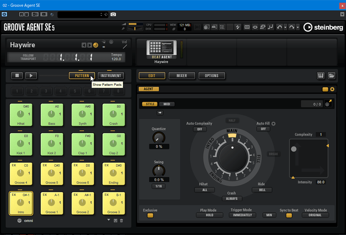Toggle the Sync to Beat switch

tap(289, 215)
